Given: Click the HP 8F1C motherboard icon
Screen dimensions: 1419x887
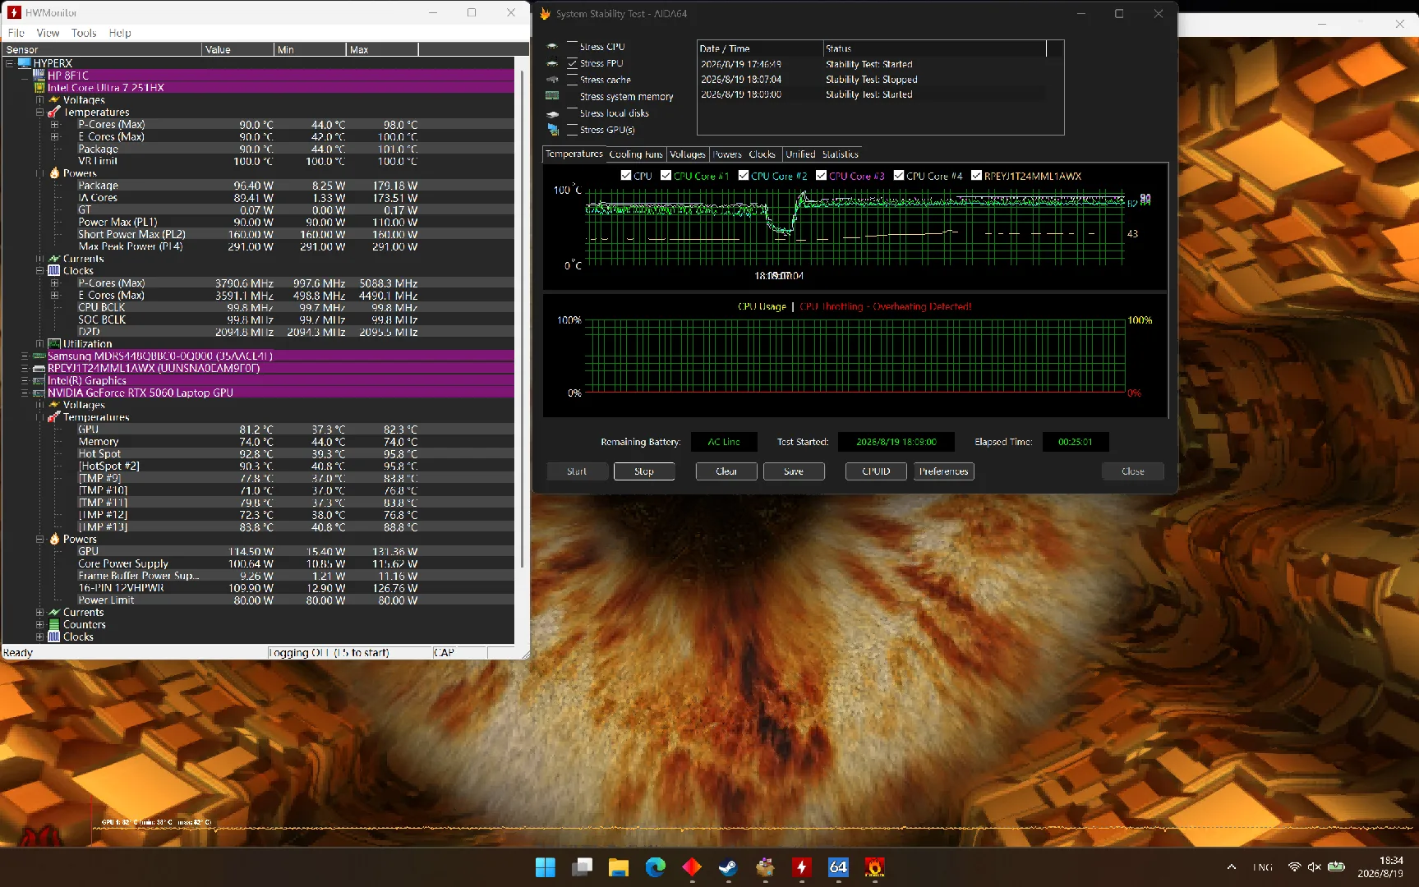Looking at the screenshot, I should (39, 76).
